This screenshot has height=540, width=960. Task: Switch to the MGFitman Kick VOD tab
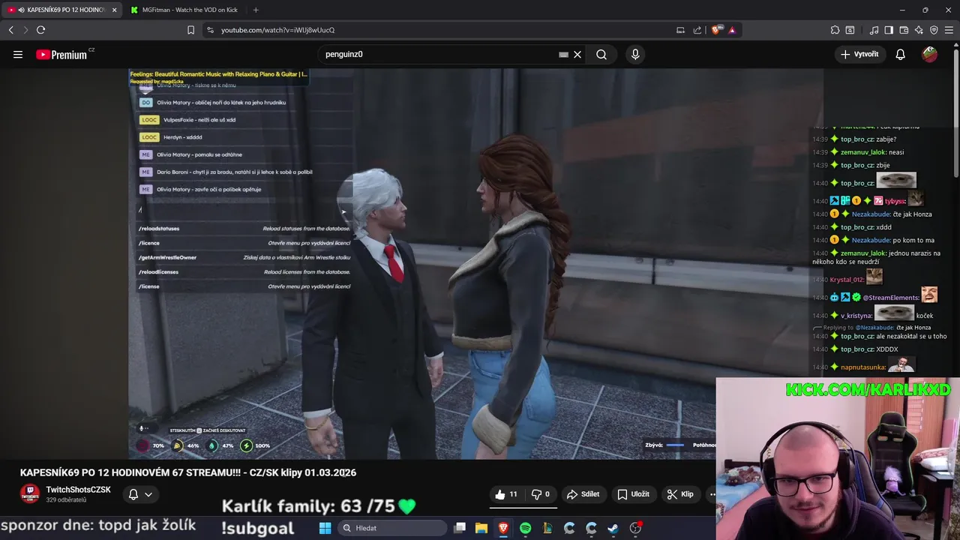coord(184,10)
